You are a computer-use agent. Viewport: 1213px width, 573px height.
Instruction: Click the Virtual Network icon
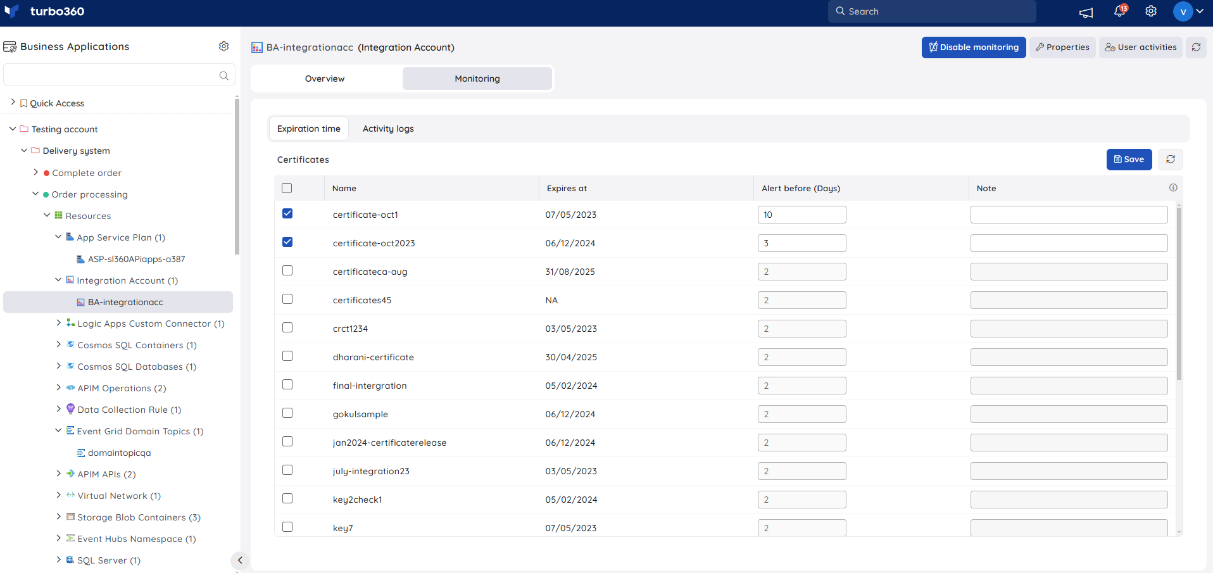tap(70, 495)
